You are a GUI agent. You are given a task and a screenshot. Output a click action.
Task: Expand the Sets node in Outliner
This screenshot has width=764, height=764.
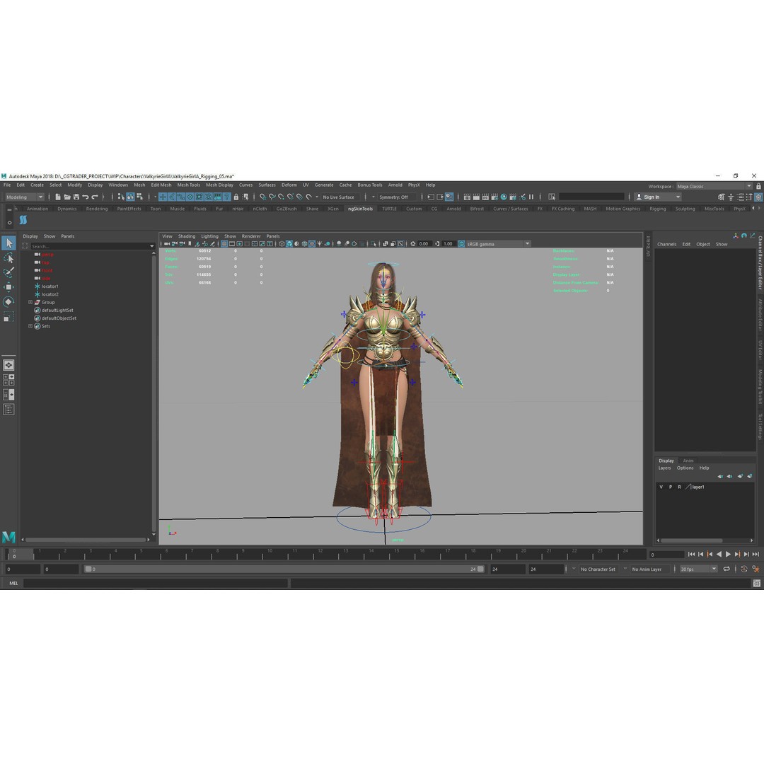click(30, 326)
